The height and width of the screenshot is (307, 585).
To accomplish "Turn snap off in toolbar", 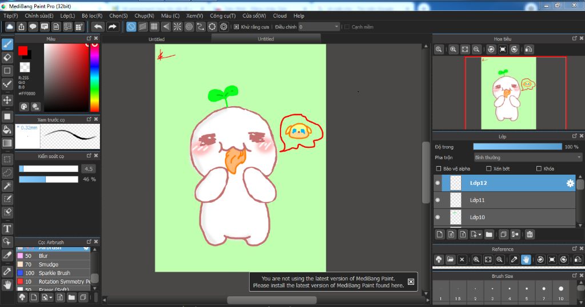I will pyautogui.click(x=131, y=27).
